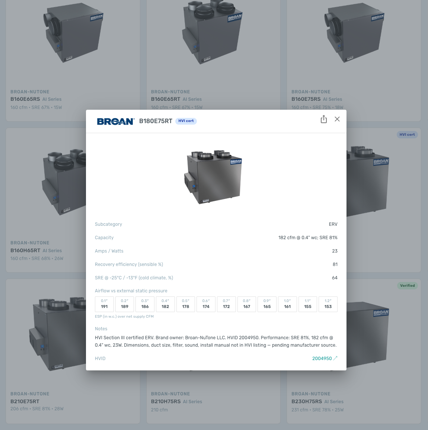This screenshot has width=428, height=430.
Task: Click the B160E65RT unit image
Action: point(212,32)
